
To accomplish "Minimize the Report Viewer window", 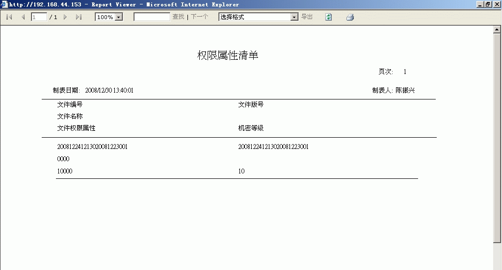I will tap(480, 4).
